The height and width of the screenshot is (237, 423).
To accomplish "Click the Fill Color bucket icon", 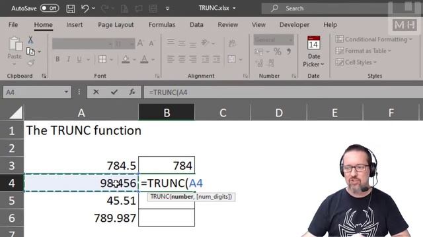I will coord(126,59).
